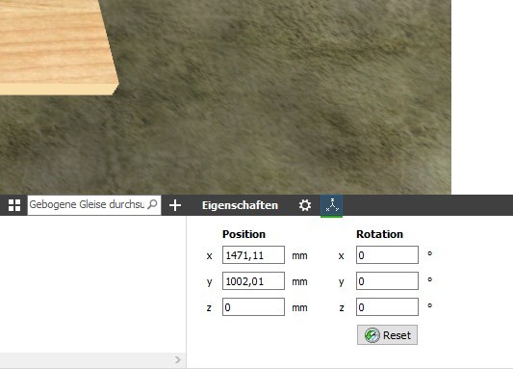Focus the Position z input field

tap(253, 306)
